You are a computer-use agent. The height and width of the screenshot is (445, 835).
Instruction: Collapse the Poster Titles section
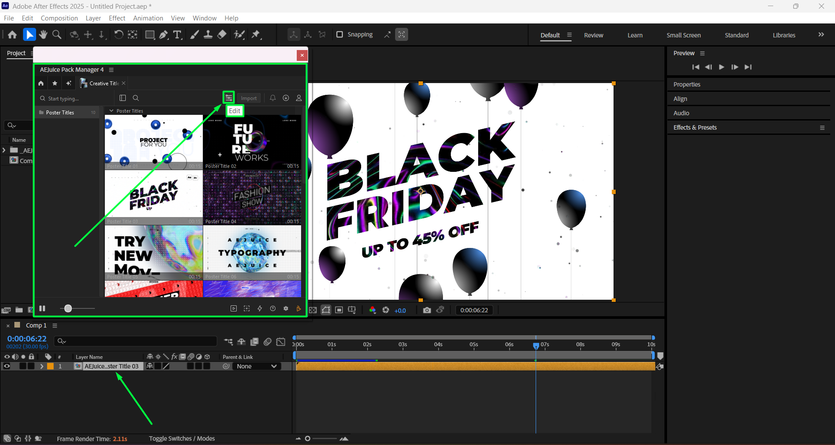tap(112, 111)
